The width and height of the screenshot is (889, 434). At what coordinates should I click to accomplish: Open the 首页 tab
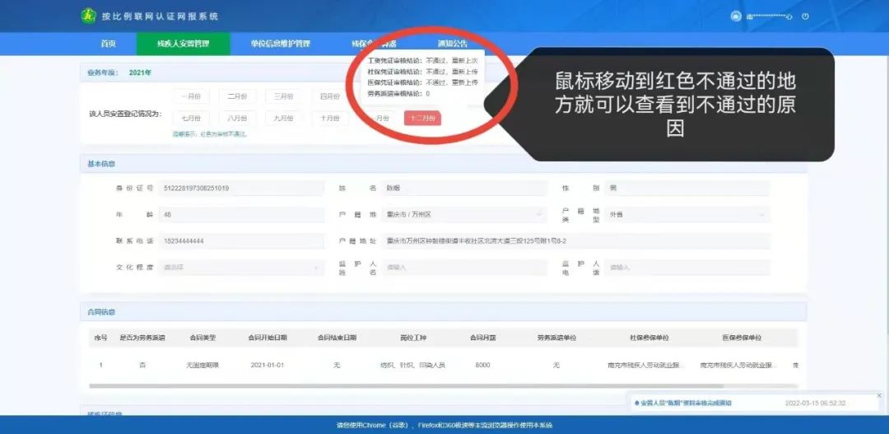(108, 44)
